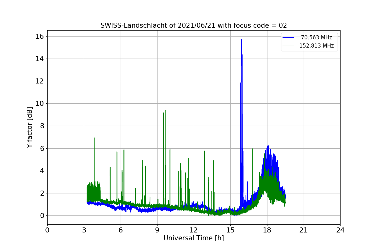Click the tallest blue peak near 16 dB
Viewport: 378px width, 252px height.
(242, 40)
